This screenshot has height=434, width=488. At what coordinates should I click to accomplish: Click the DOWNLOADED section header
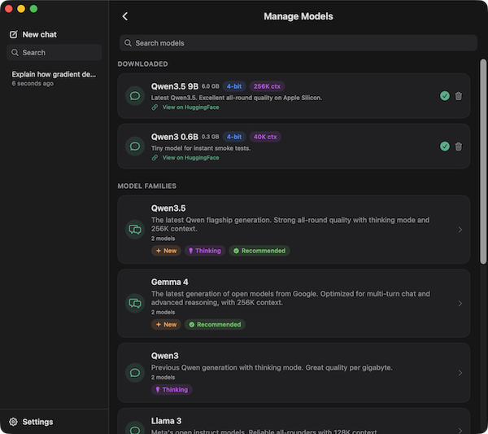[143, 64]
